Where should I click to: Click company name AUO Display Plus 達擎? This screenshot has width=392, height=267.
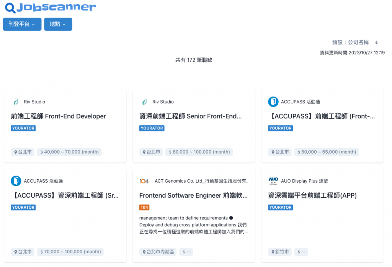point(304,181)
